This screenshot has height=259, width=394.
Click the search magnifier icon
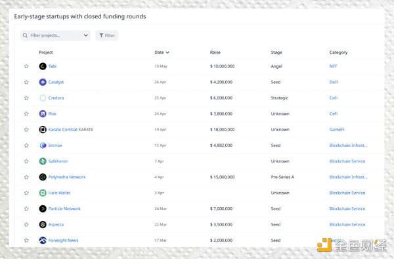[25, 35]
